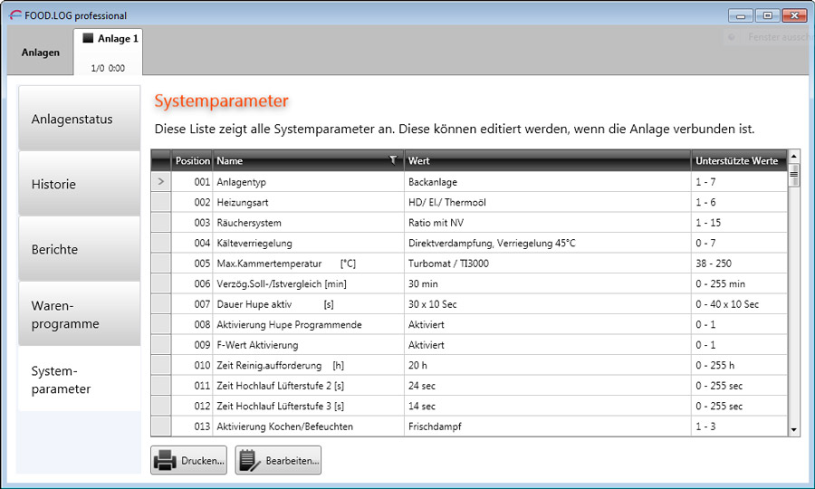Screen dimensions: 815x489
Task: Open the Historie section in sidebar
Action: [x=79, y=184]
